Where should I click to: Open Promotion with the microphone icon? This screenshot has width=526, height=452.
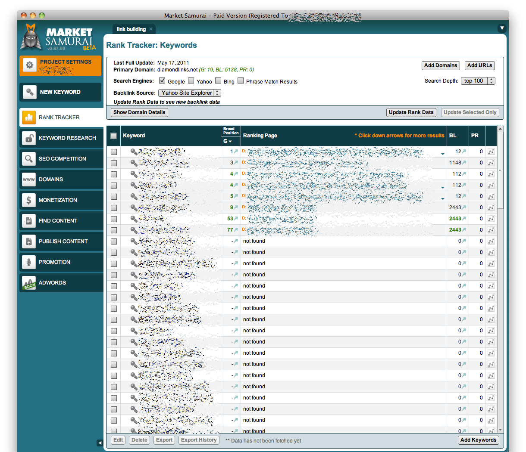click(29, 262)
